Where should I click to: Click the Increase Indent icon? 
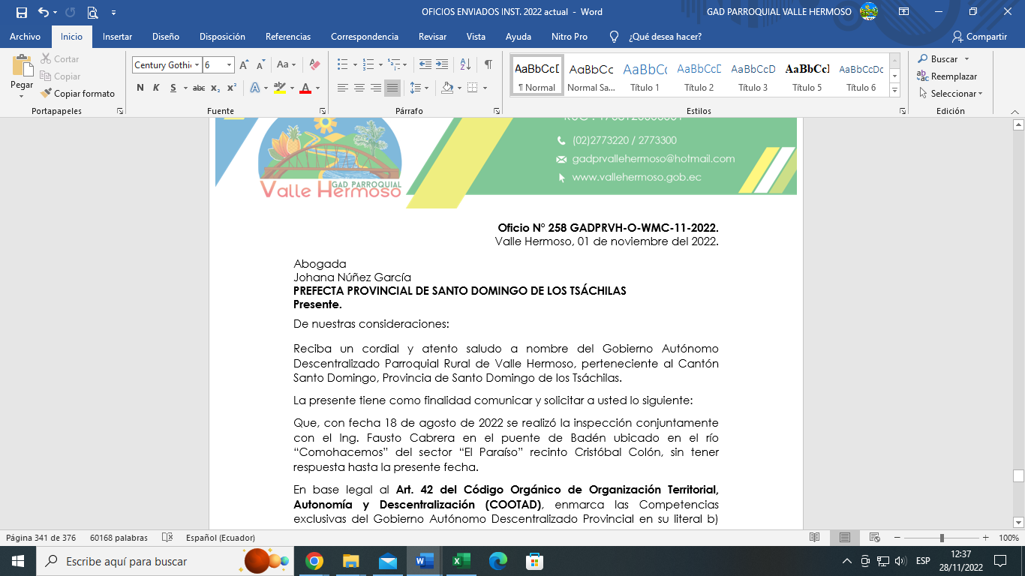tap(443, 64)
